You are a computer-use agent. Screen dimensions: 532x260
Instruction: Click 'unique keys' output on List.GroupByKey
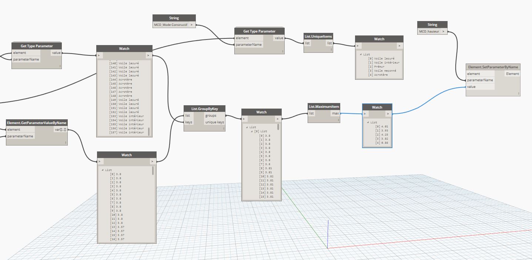pos(214,122)
